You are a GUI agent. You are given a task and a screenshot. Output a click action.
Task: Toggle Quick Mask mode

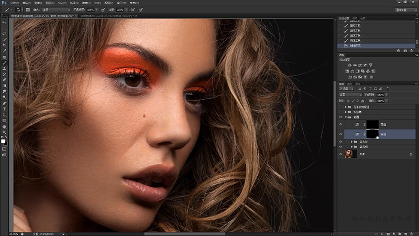4,149
